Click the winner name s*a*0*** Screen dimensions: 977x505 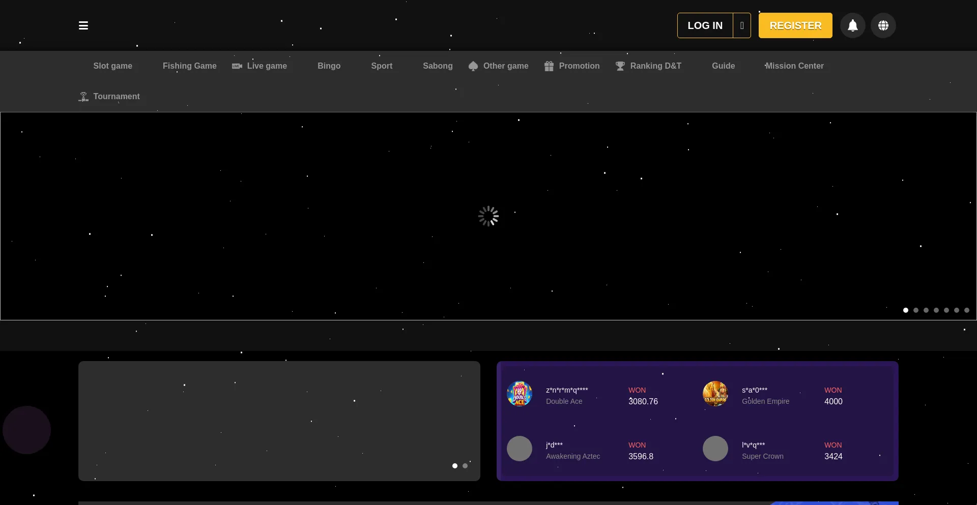[x=755, y=390]
